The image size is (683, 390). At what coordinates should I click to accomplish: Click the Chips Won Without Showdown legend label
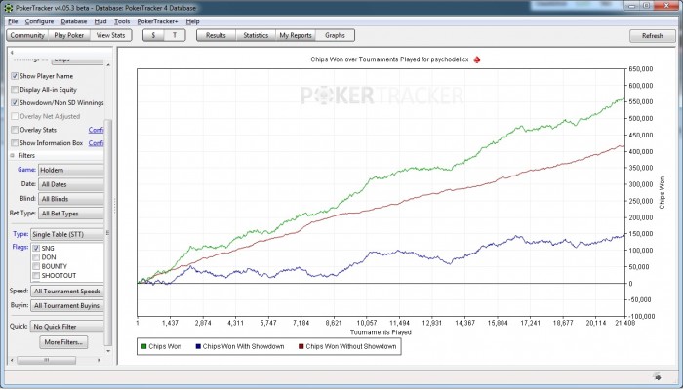tap(351, 346)
